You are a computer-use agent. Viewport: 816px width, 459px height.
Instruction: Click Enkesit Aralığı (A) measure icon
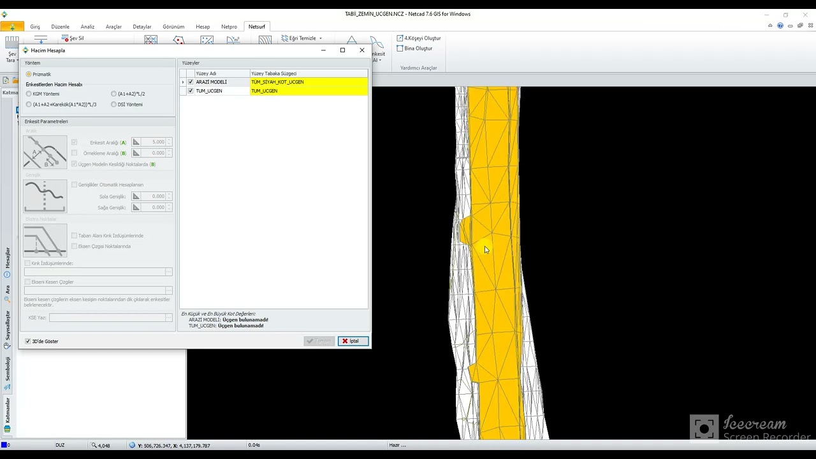(x=136, y=142)
